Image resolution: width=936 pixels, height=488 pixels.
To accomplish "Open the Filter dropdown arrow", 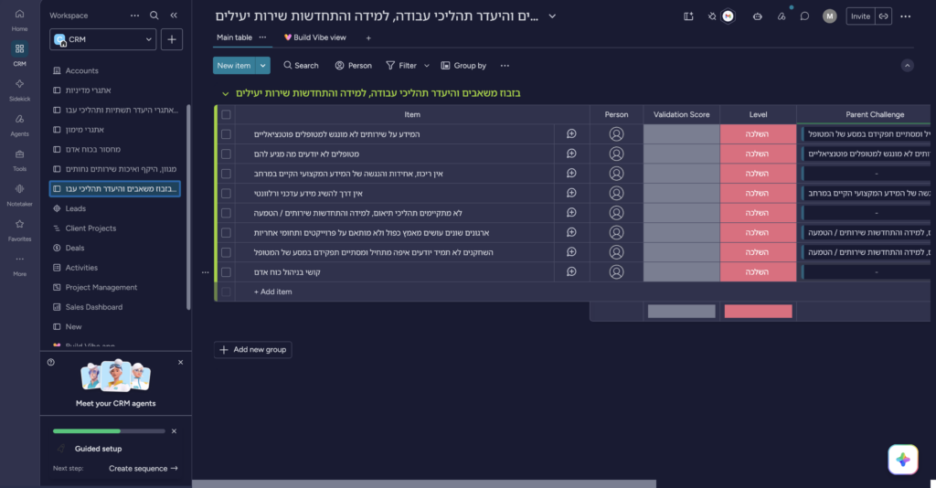I will tap(426, 66).
